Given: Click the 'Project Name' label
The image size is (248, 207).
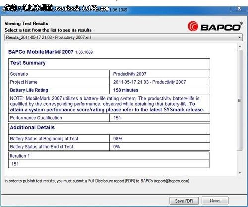Looking at the screenshot, I should 24,82.
